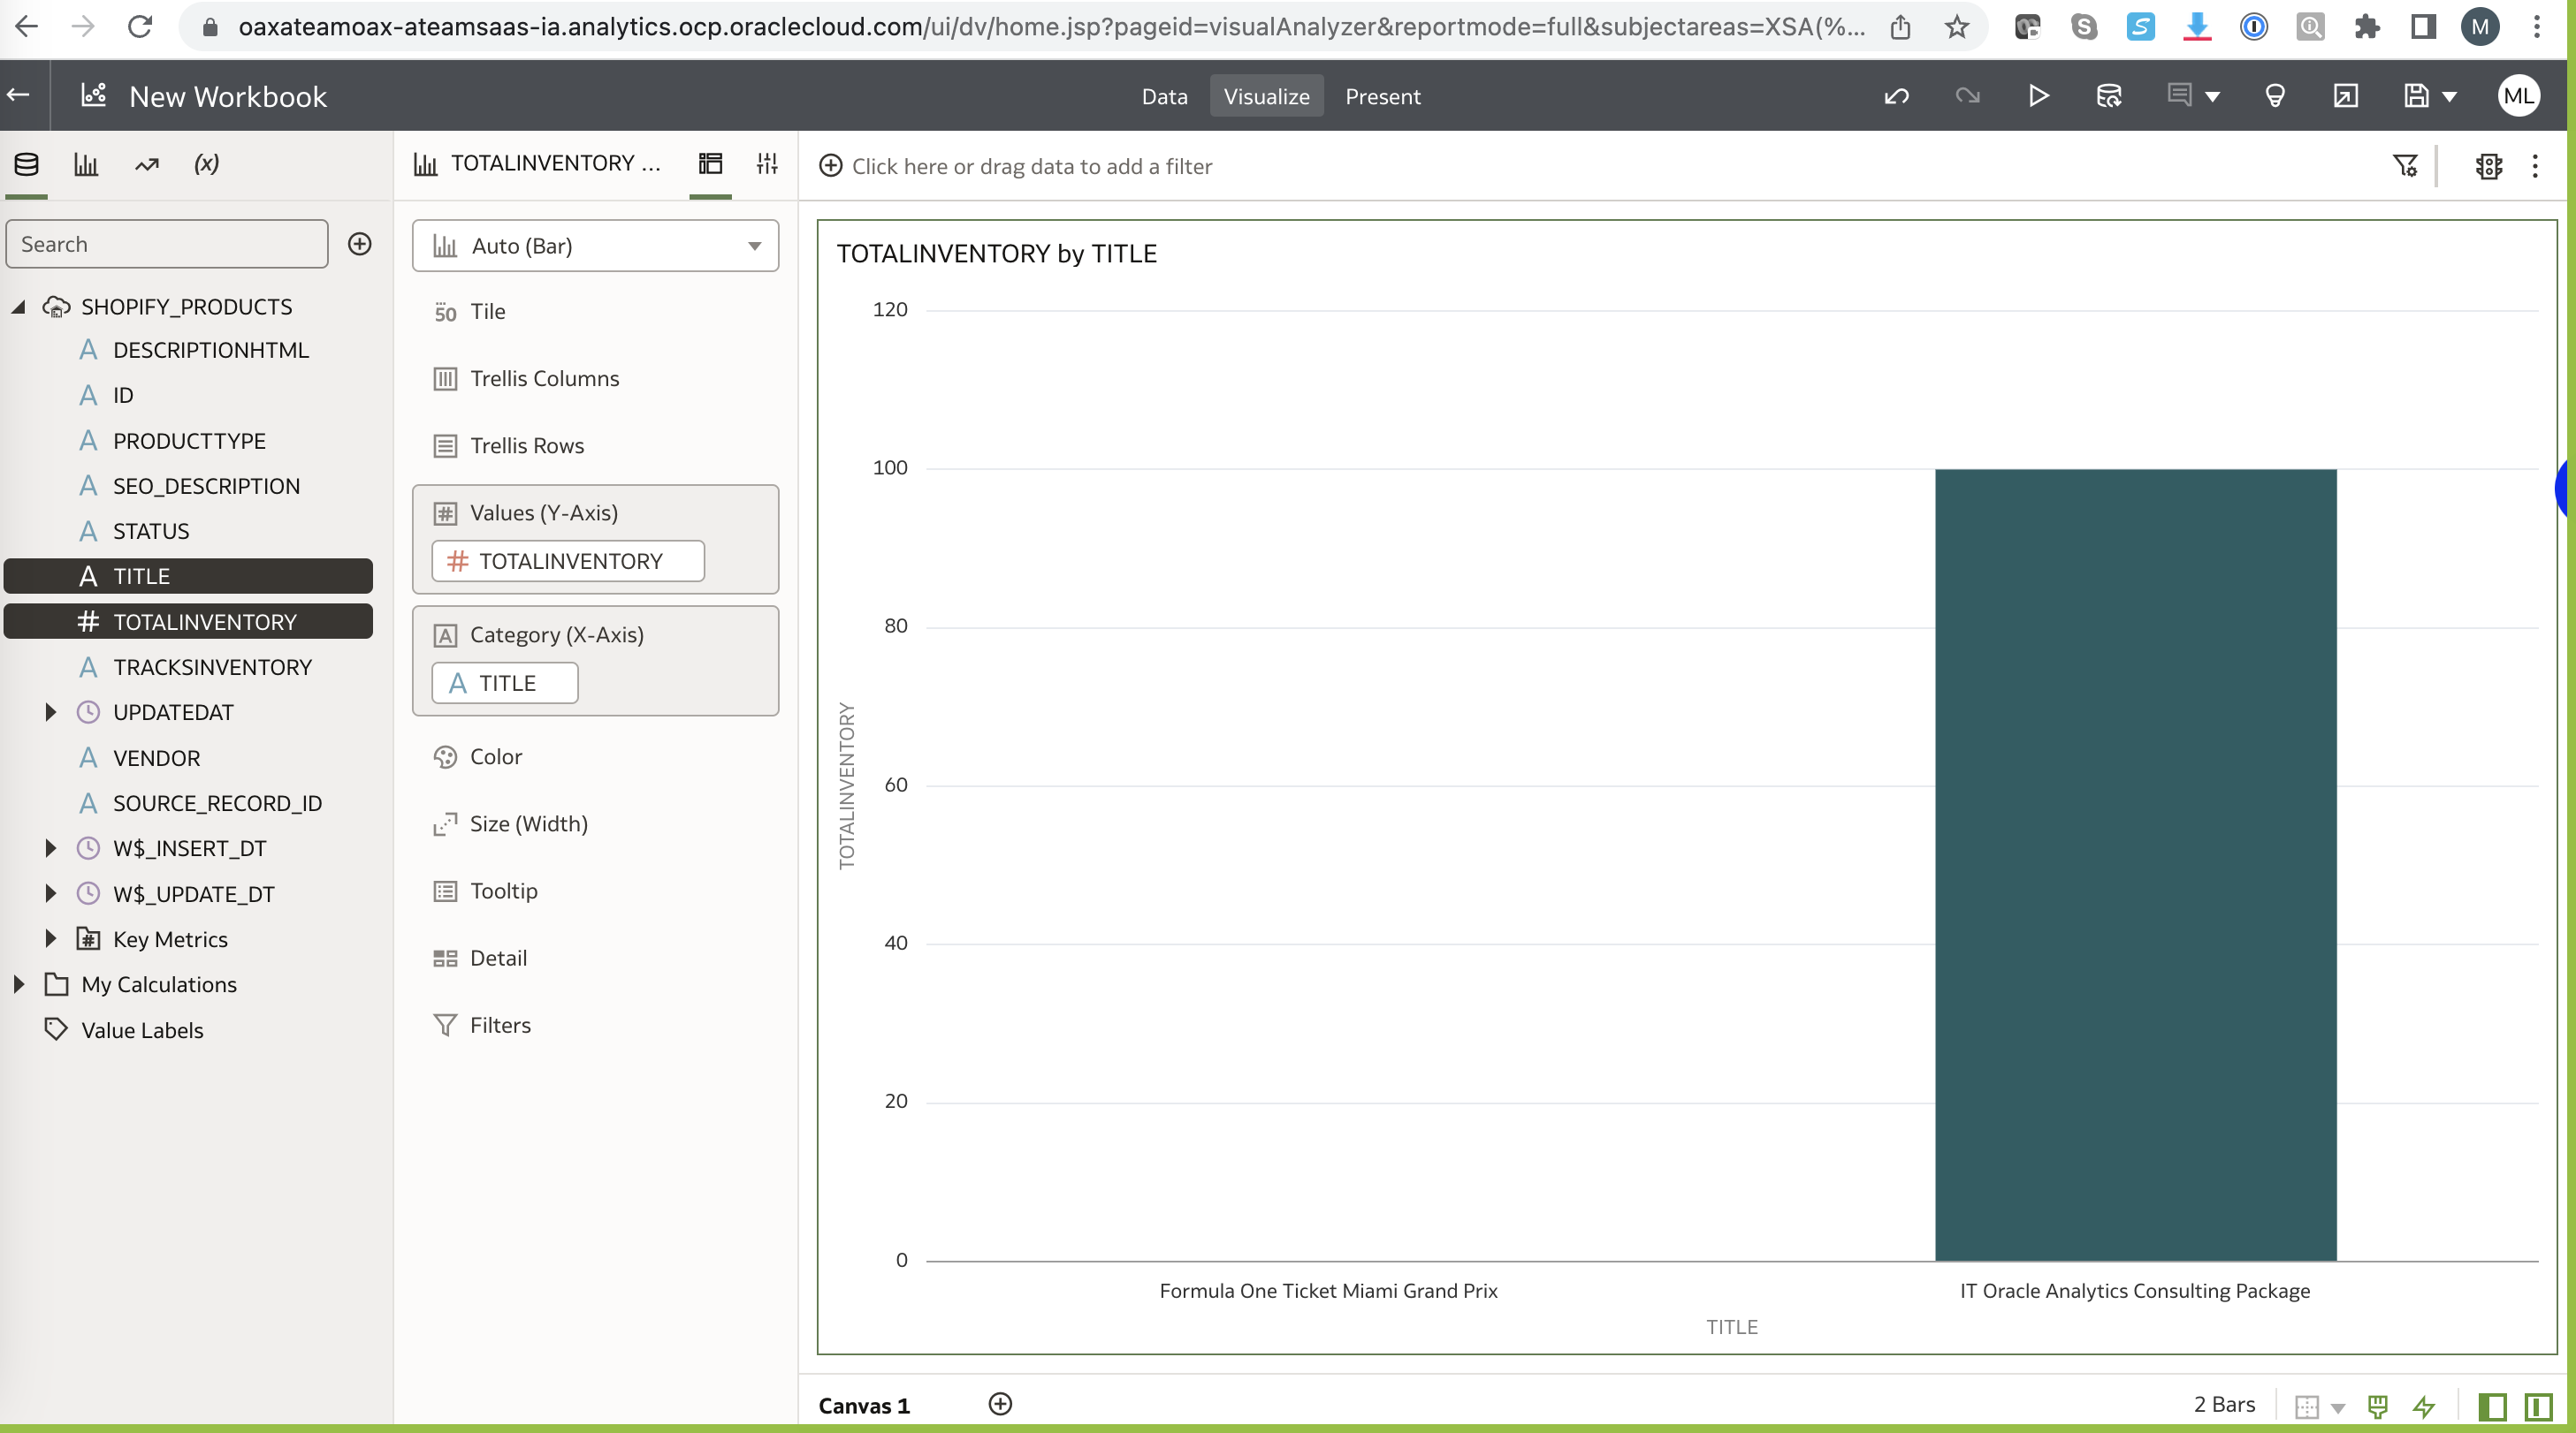Toggle the data panel visibility button
This screenshot has width=2576, height=1433.
point(2492,1406)
